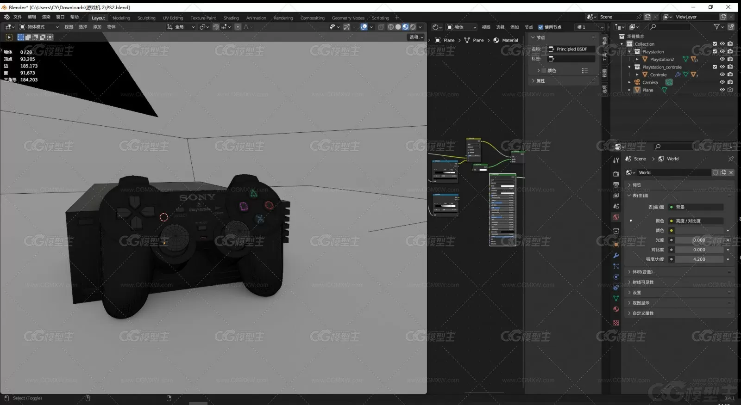741x405 pixels.
Task: Open the 编辑 menu
Action: pos(32,17)
